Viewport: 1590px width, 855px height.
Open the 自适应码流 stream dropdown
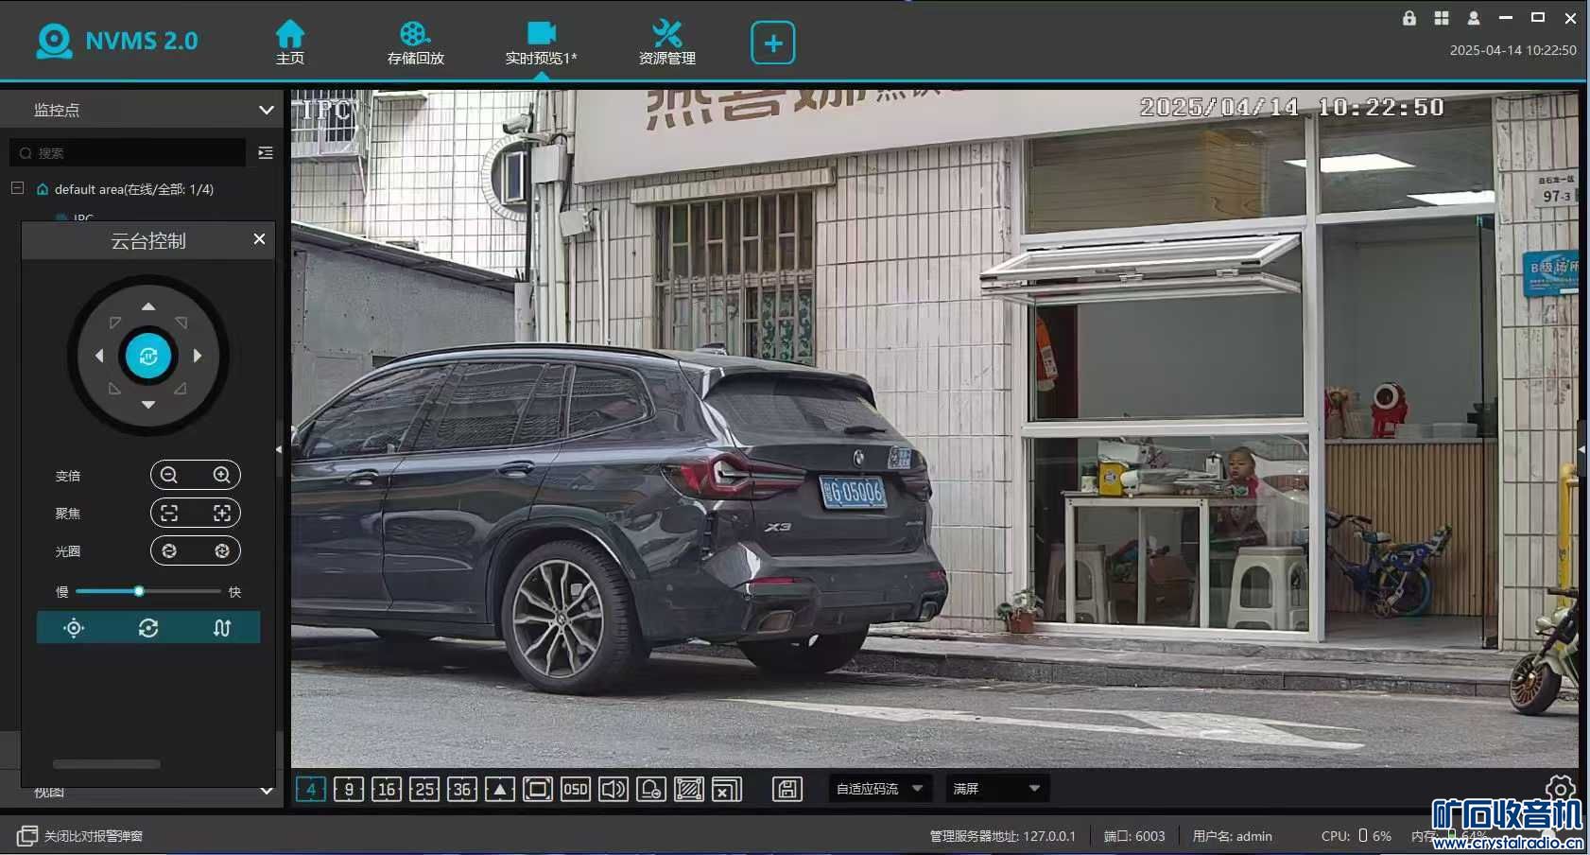pos(881,789)
